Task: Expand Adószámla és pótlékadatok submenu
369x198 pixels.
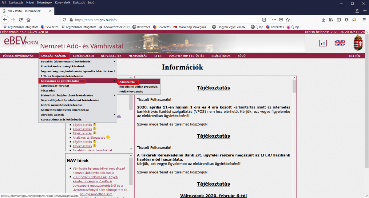Action: [x=77, y=81]
